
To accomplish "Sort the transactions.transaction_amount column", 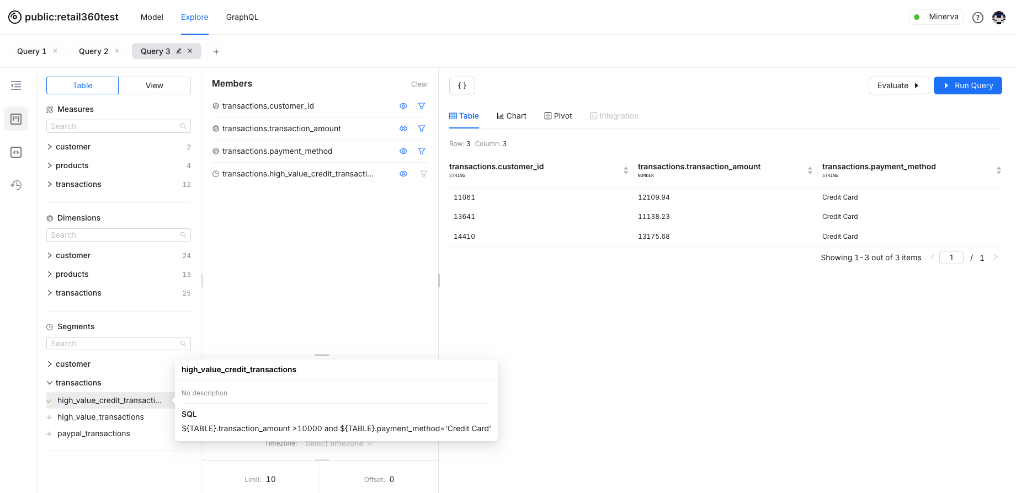I will [810, 170].
